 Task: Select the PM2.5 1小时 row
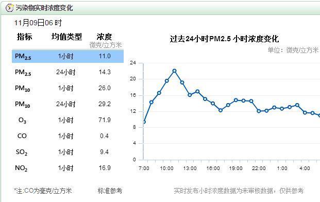tap(68, 57)
